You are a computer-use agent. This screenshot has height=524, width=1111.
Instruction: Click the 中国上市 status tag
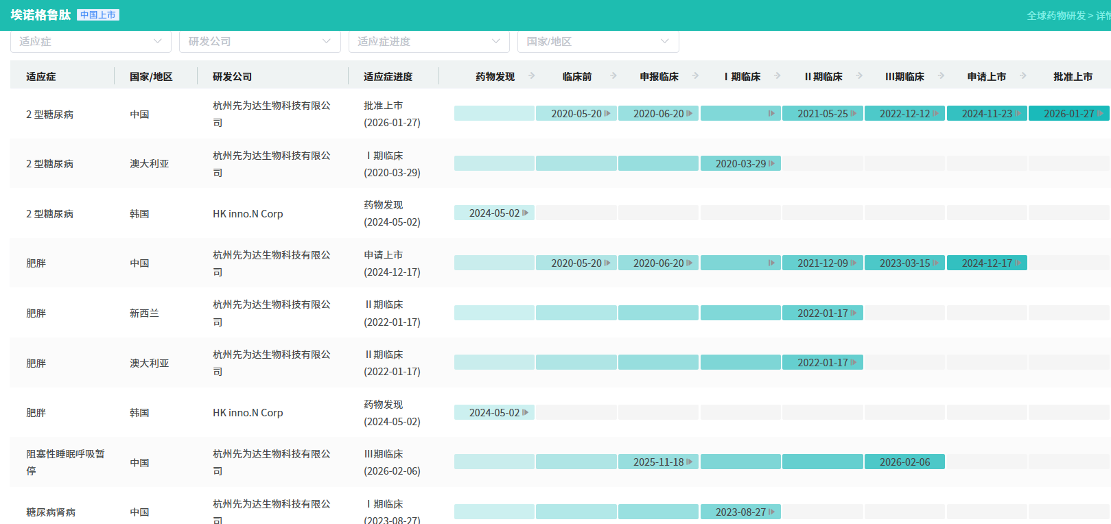tap(98, 15)
